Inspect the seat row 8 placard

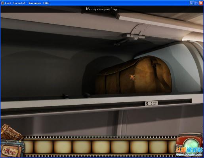tap(151, 103)
